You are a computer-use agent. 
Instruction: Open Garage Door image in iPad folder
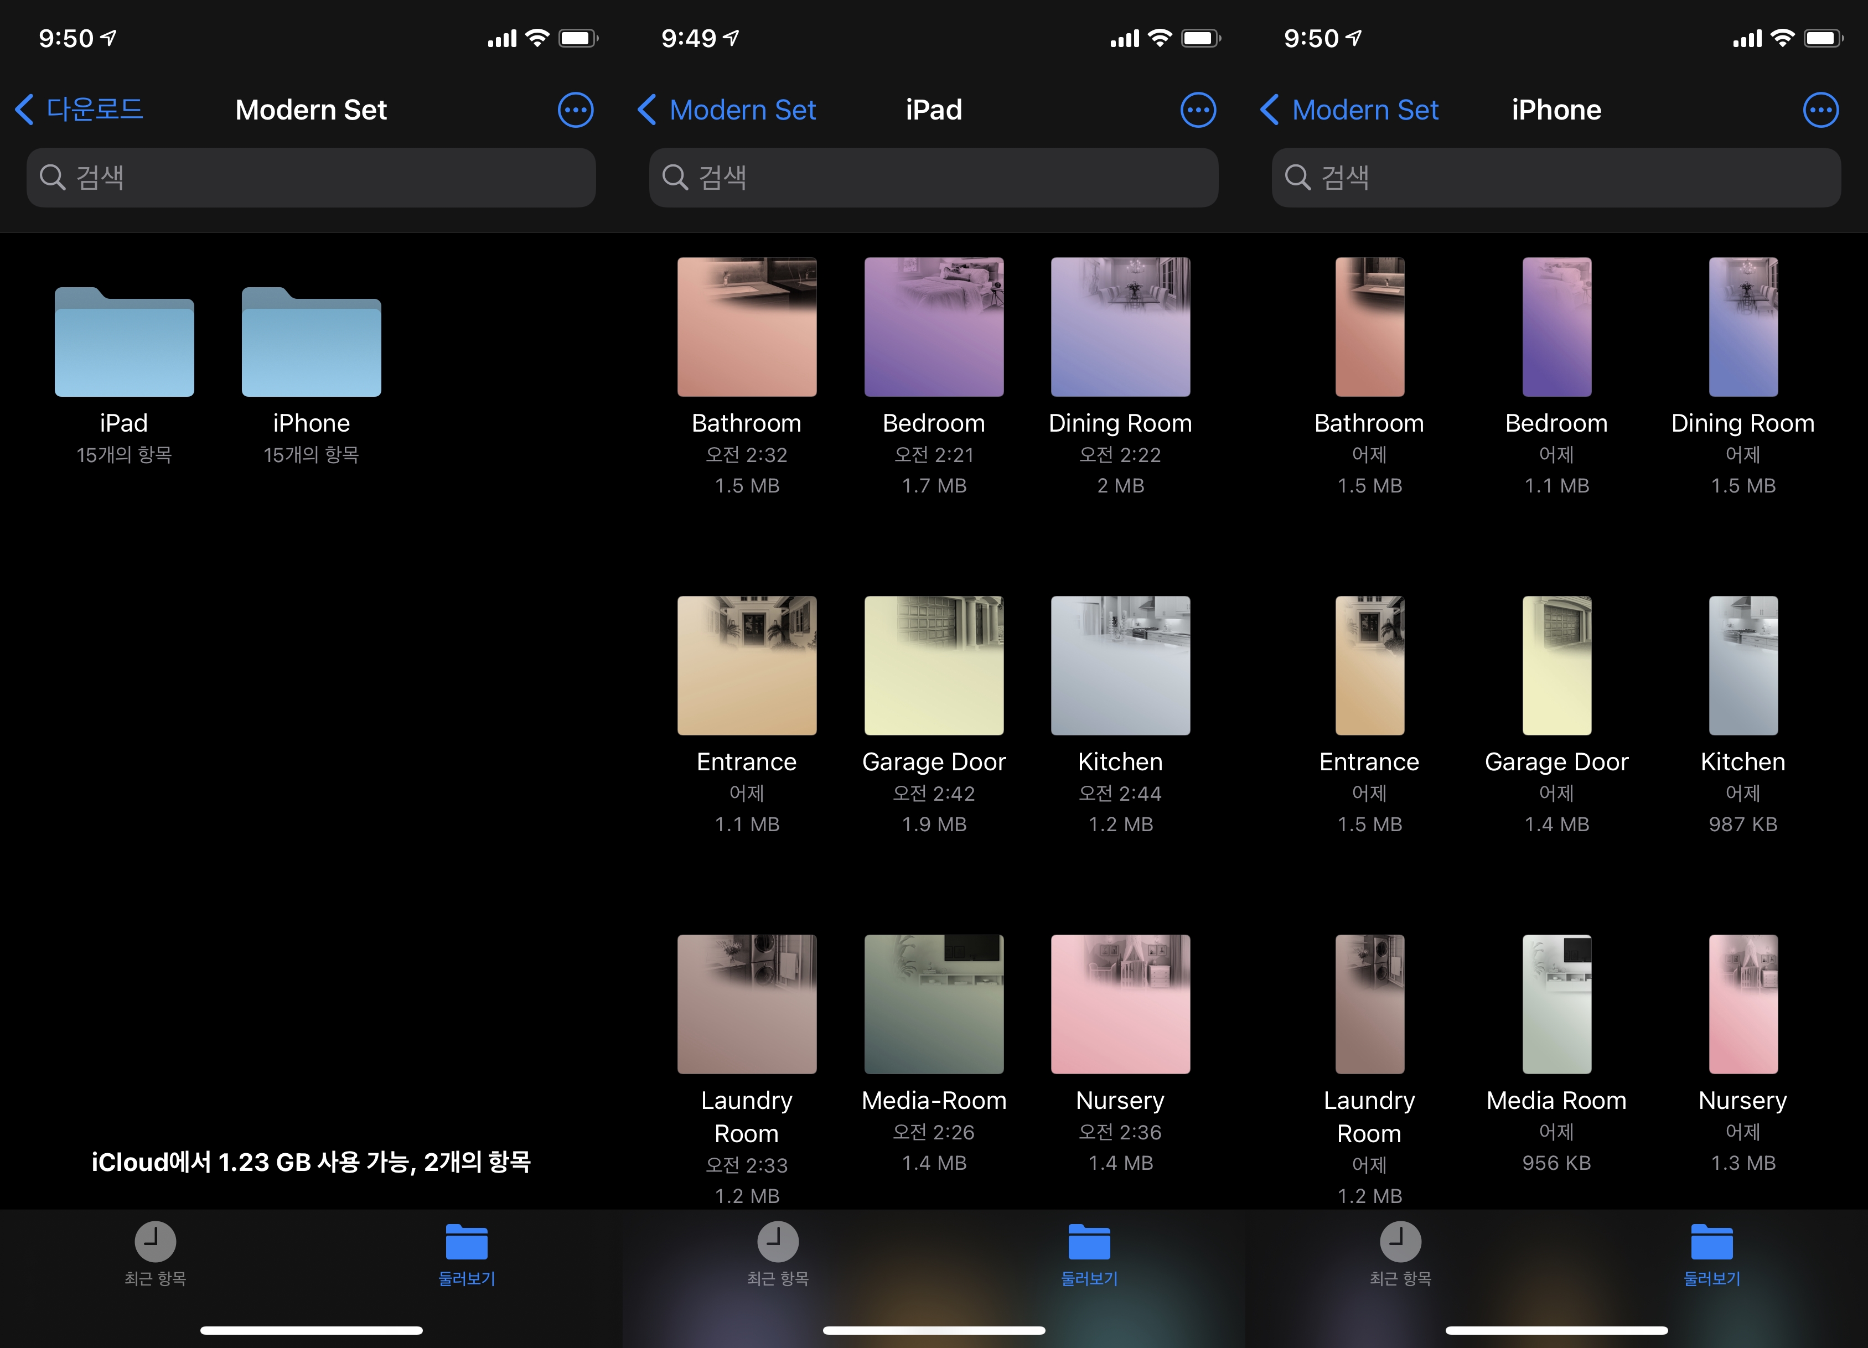pos(933,665)
